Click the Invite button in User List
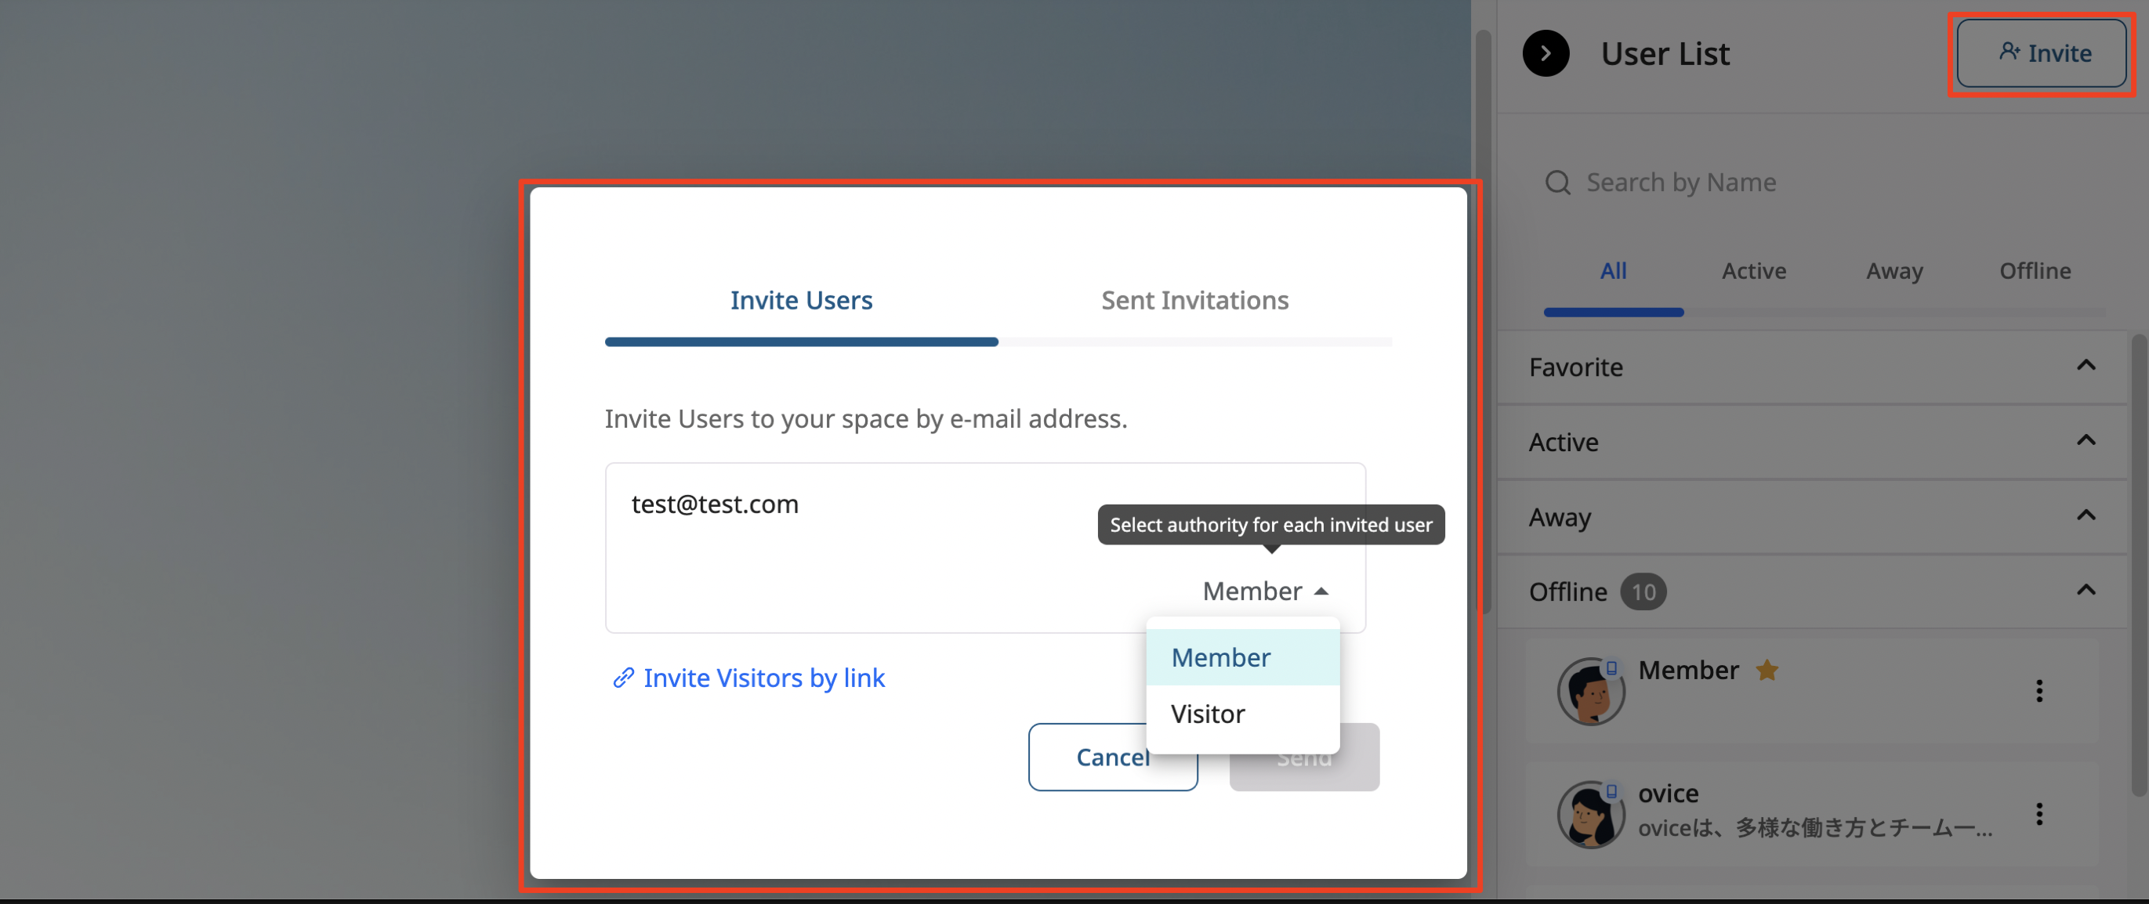The height and width of the screenshot is (904, 2149). point(2041,53)
